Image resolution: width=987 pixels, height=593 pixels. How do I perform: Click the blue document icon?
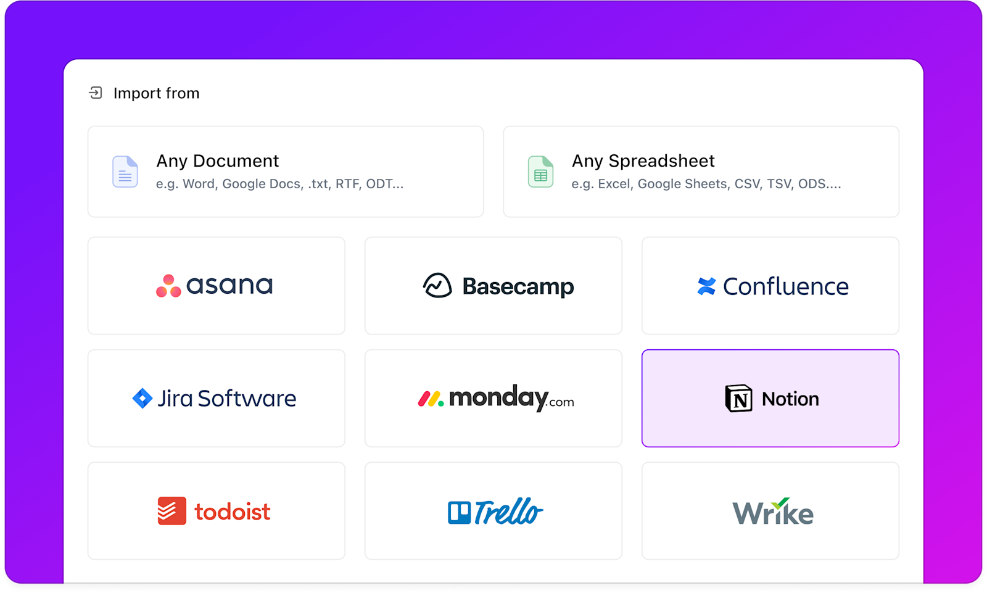tap(125, 172)
